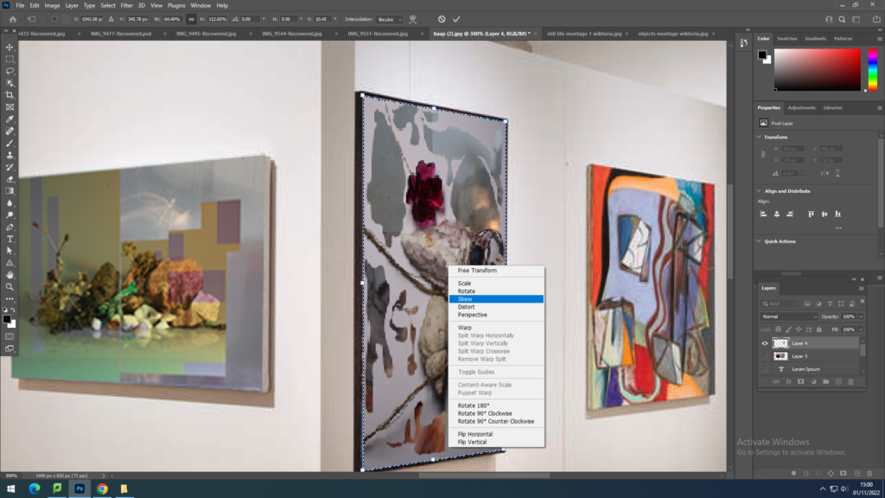The height and width of the screenshot is (498, 885).
Task: Hide Layer 4 with the eye icon
Action: [765, 343]
